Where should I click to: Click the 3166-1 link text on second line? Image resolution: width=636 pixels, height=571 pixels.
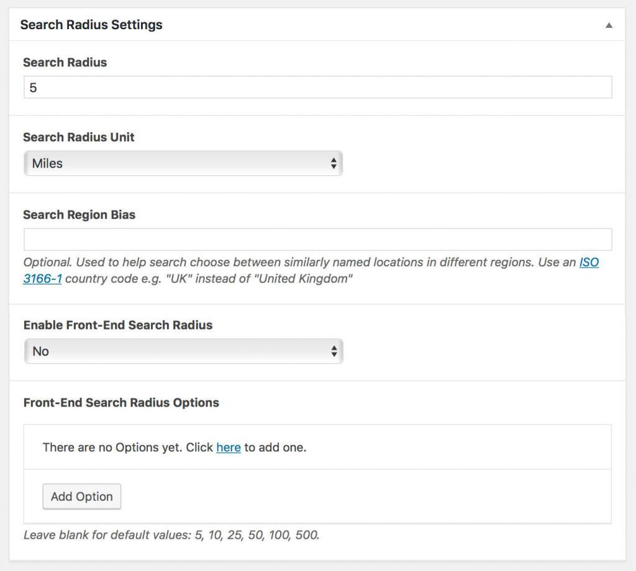pyautogui.click(x=42, y=279)
